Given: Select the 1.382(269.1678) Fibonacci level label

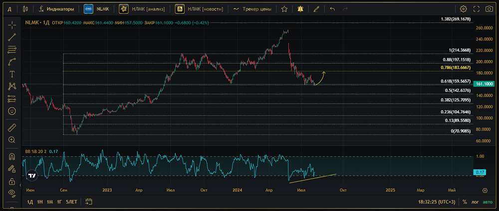Looking at the screenshot, I should [456, 19].
